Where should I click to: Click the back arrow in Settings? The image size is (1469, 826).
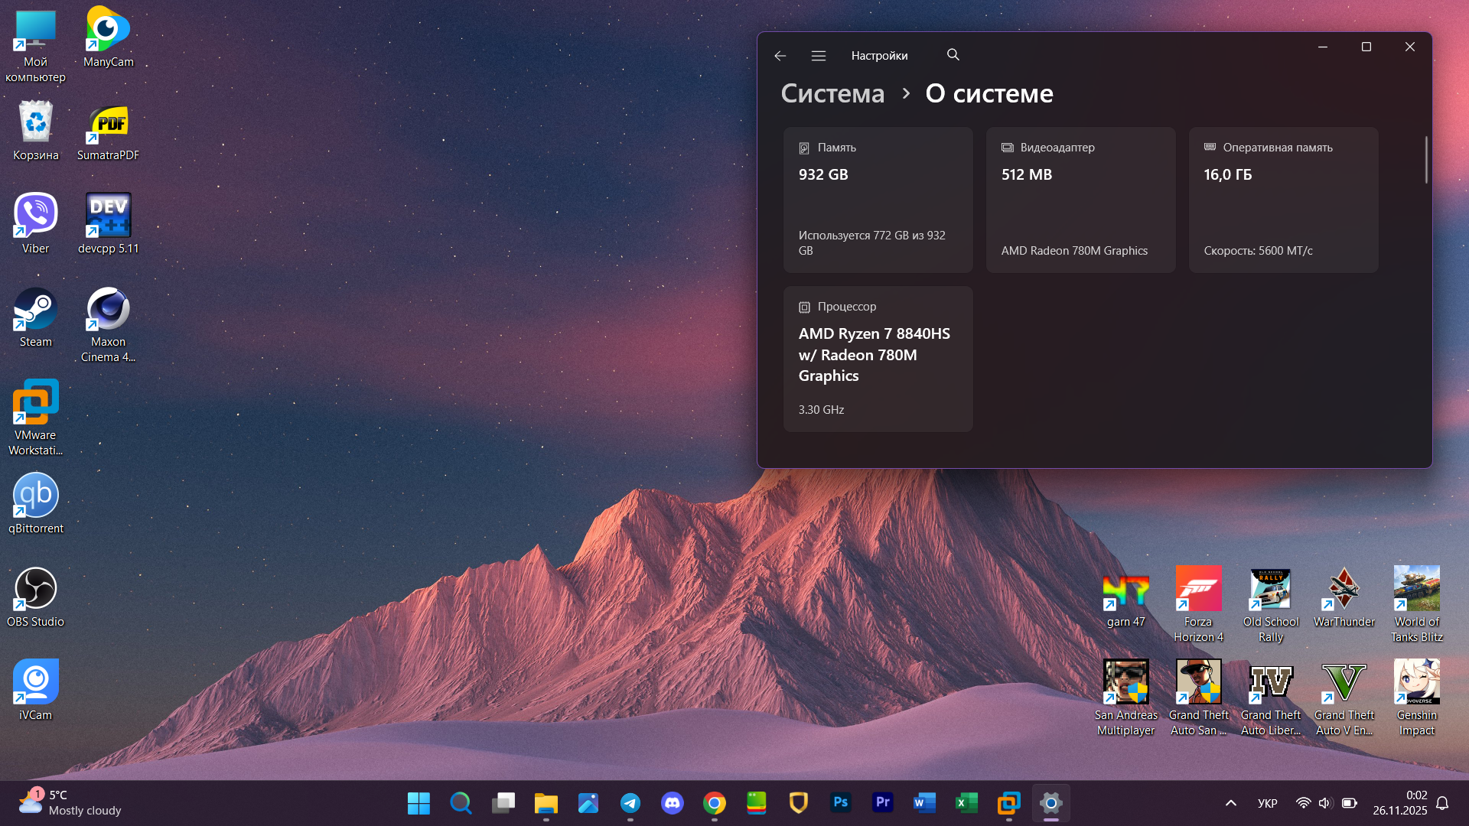[x=780, y=56]
